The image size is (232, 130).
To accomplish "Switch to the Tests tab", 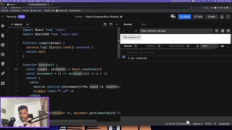I will 144,24.
